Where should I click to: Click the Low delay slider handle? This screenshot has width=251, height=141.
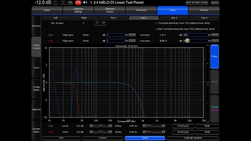pos(148,126)
